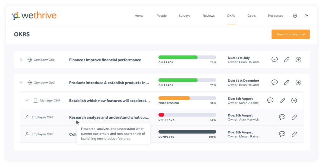The width and height of the screenshot is (323, 166).
Task: Collapse the Product company goal row
Action: pyautogui.click(x=21, y=83)
